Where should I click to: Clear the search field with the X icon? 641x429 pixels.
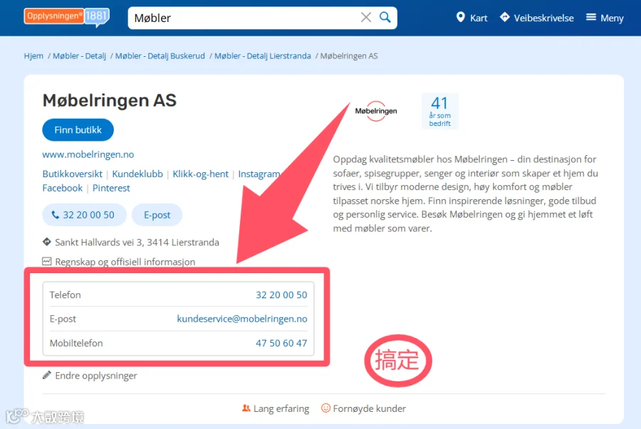(x=366, y=17)
